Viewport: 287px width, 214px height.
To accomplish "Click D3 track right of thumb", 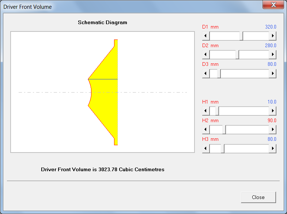I will click(245, 74).
